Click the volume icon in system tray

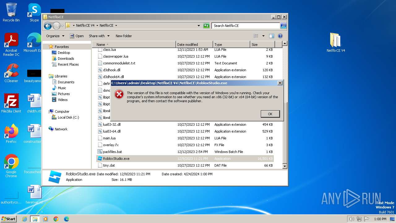tap(351, 219)
